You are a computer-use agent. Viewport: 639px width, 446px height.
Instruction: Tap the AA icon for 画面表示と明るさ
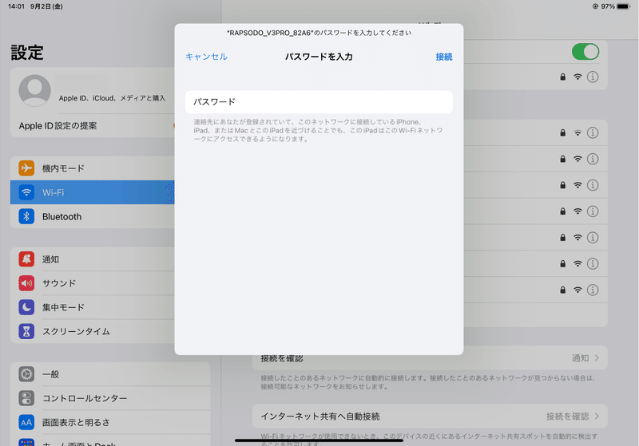[x=26, y=422]
